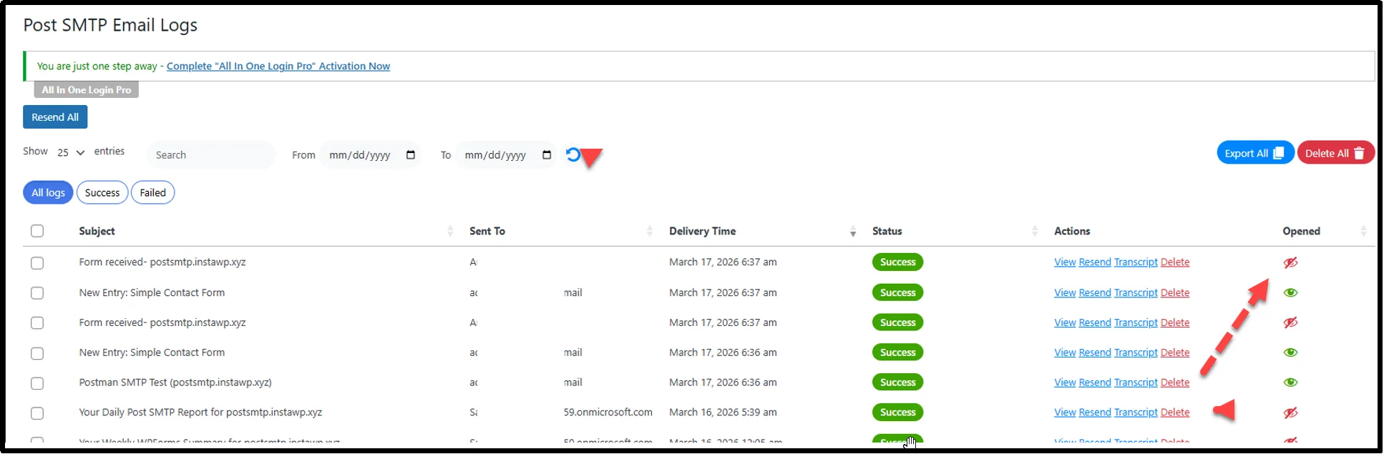
Task: Click the To date mm/dd/yyyy field
Action: click(507, 155)
